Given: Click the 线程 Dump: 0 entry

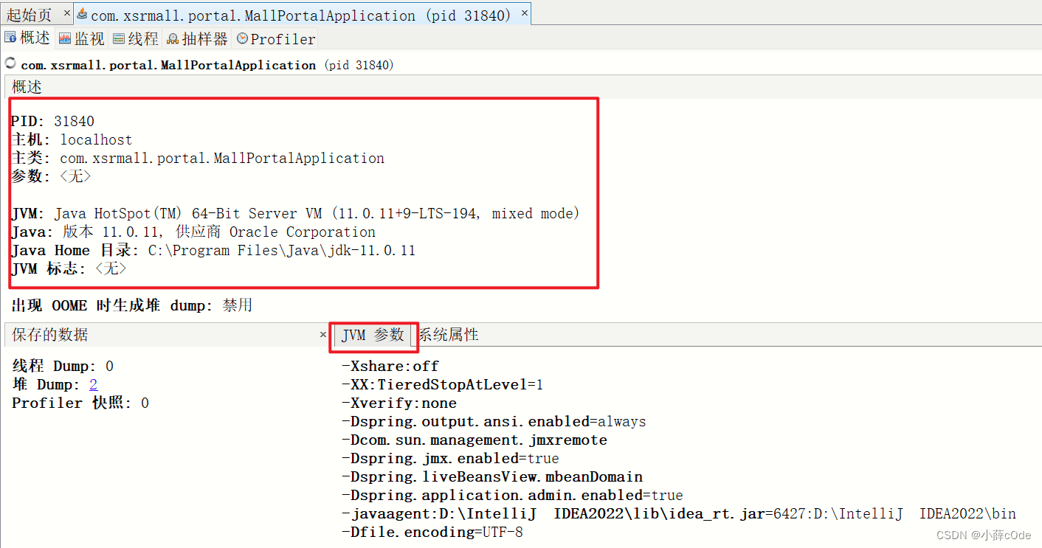Looking at the screenshot, I should (x=63, y=366).
